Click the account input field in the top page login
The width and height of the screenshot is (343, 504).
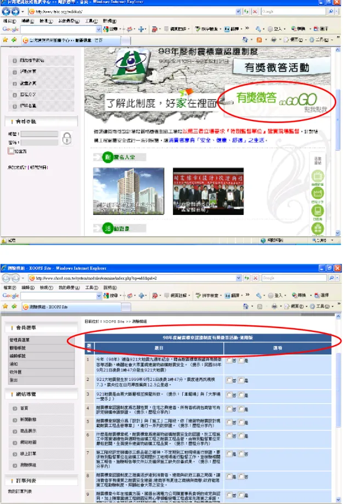40,134
